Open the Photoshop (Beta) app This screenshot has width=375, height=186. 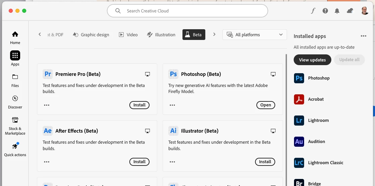click(x=265, y=105)
